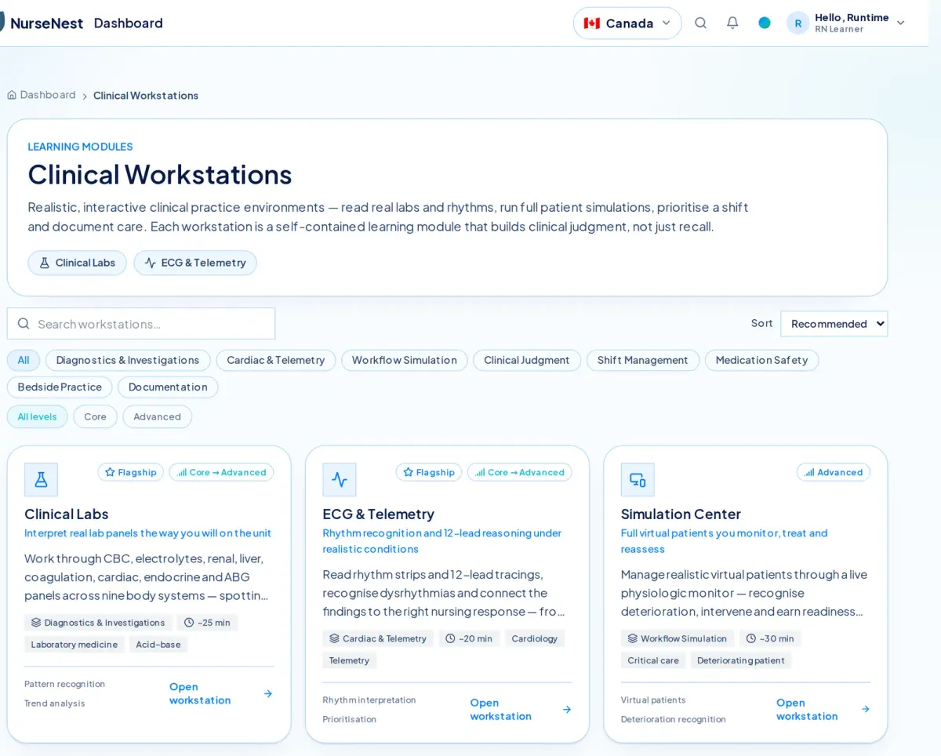Click Dashboard in the top header

pos(129,23)
